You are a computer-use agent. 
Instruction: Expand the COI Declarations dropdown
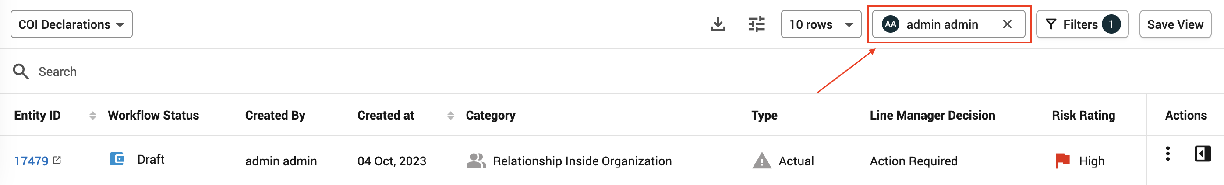tap(72, 24)
